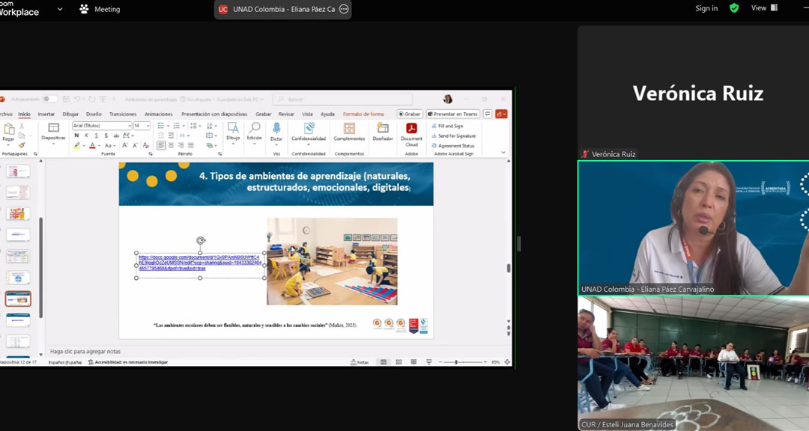Toggle the Notas pane button
This screenshot has width=809, height=431.
360,362
